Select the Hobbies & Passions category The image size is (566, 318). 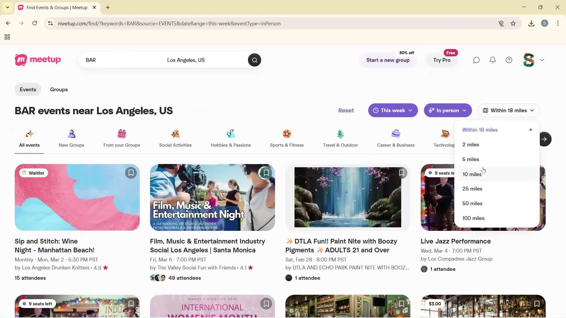coord(231,134)
